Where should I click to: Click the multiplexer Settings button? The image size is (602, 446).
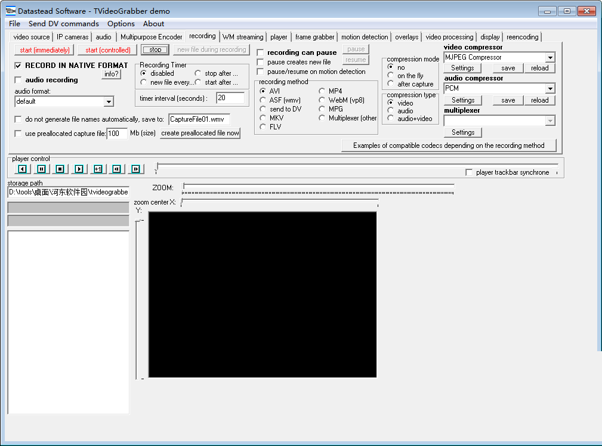[463, 132]
